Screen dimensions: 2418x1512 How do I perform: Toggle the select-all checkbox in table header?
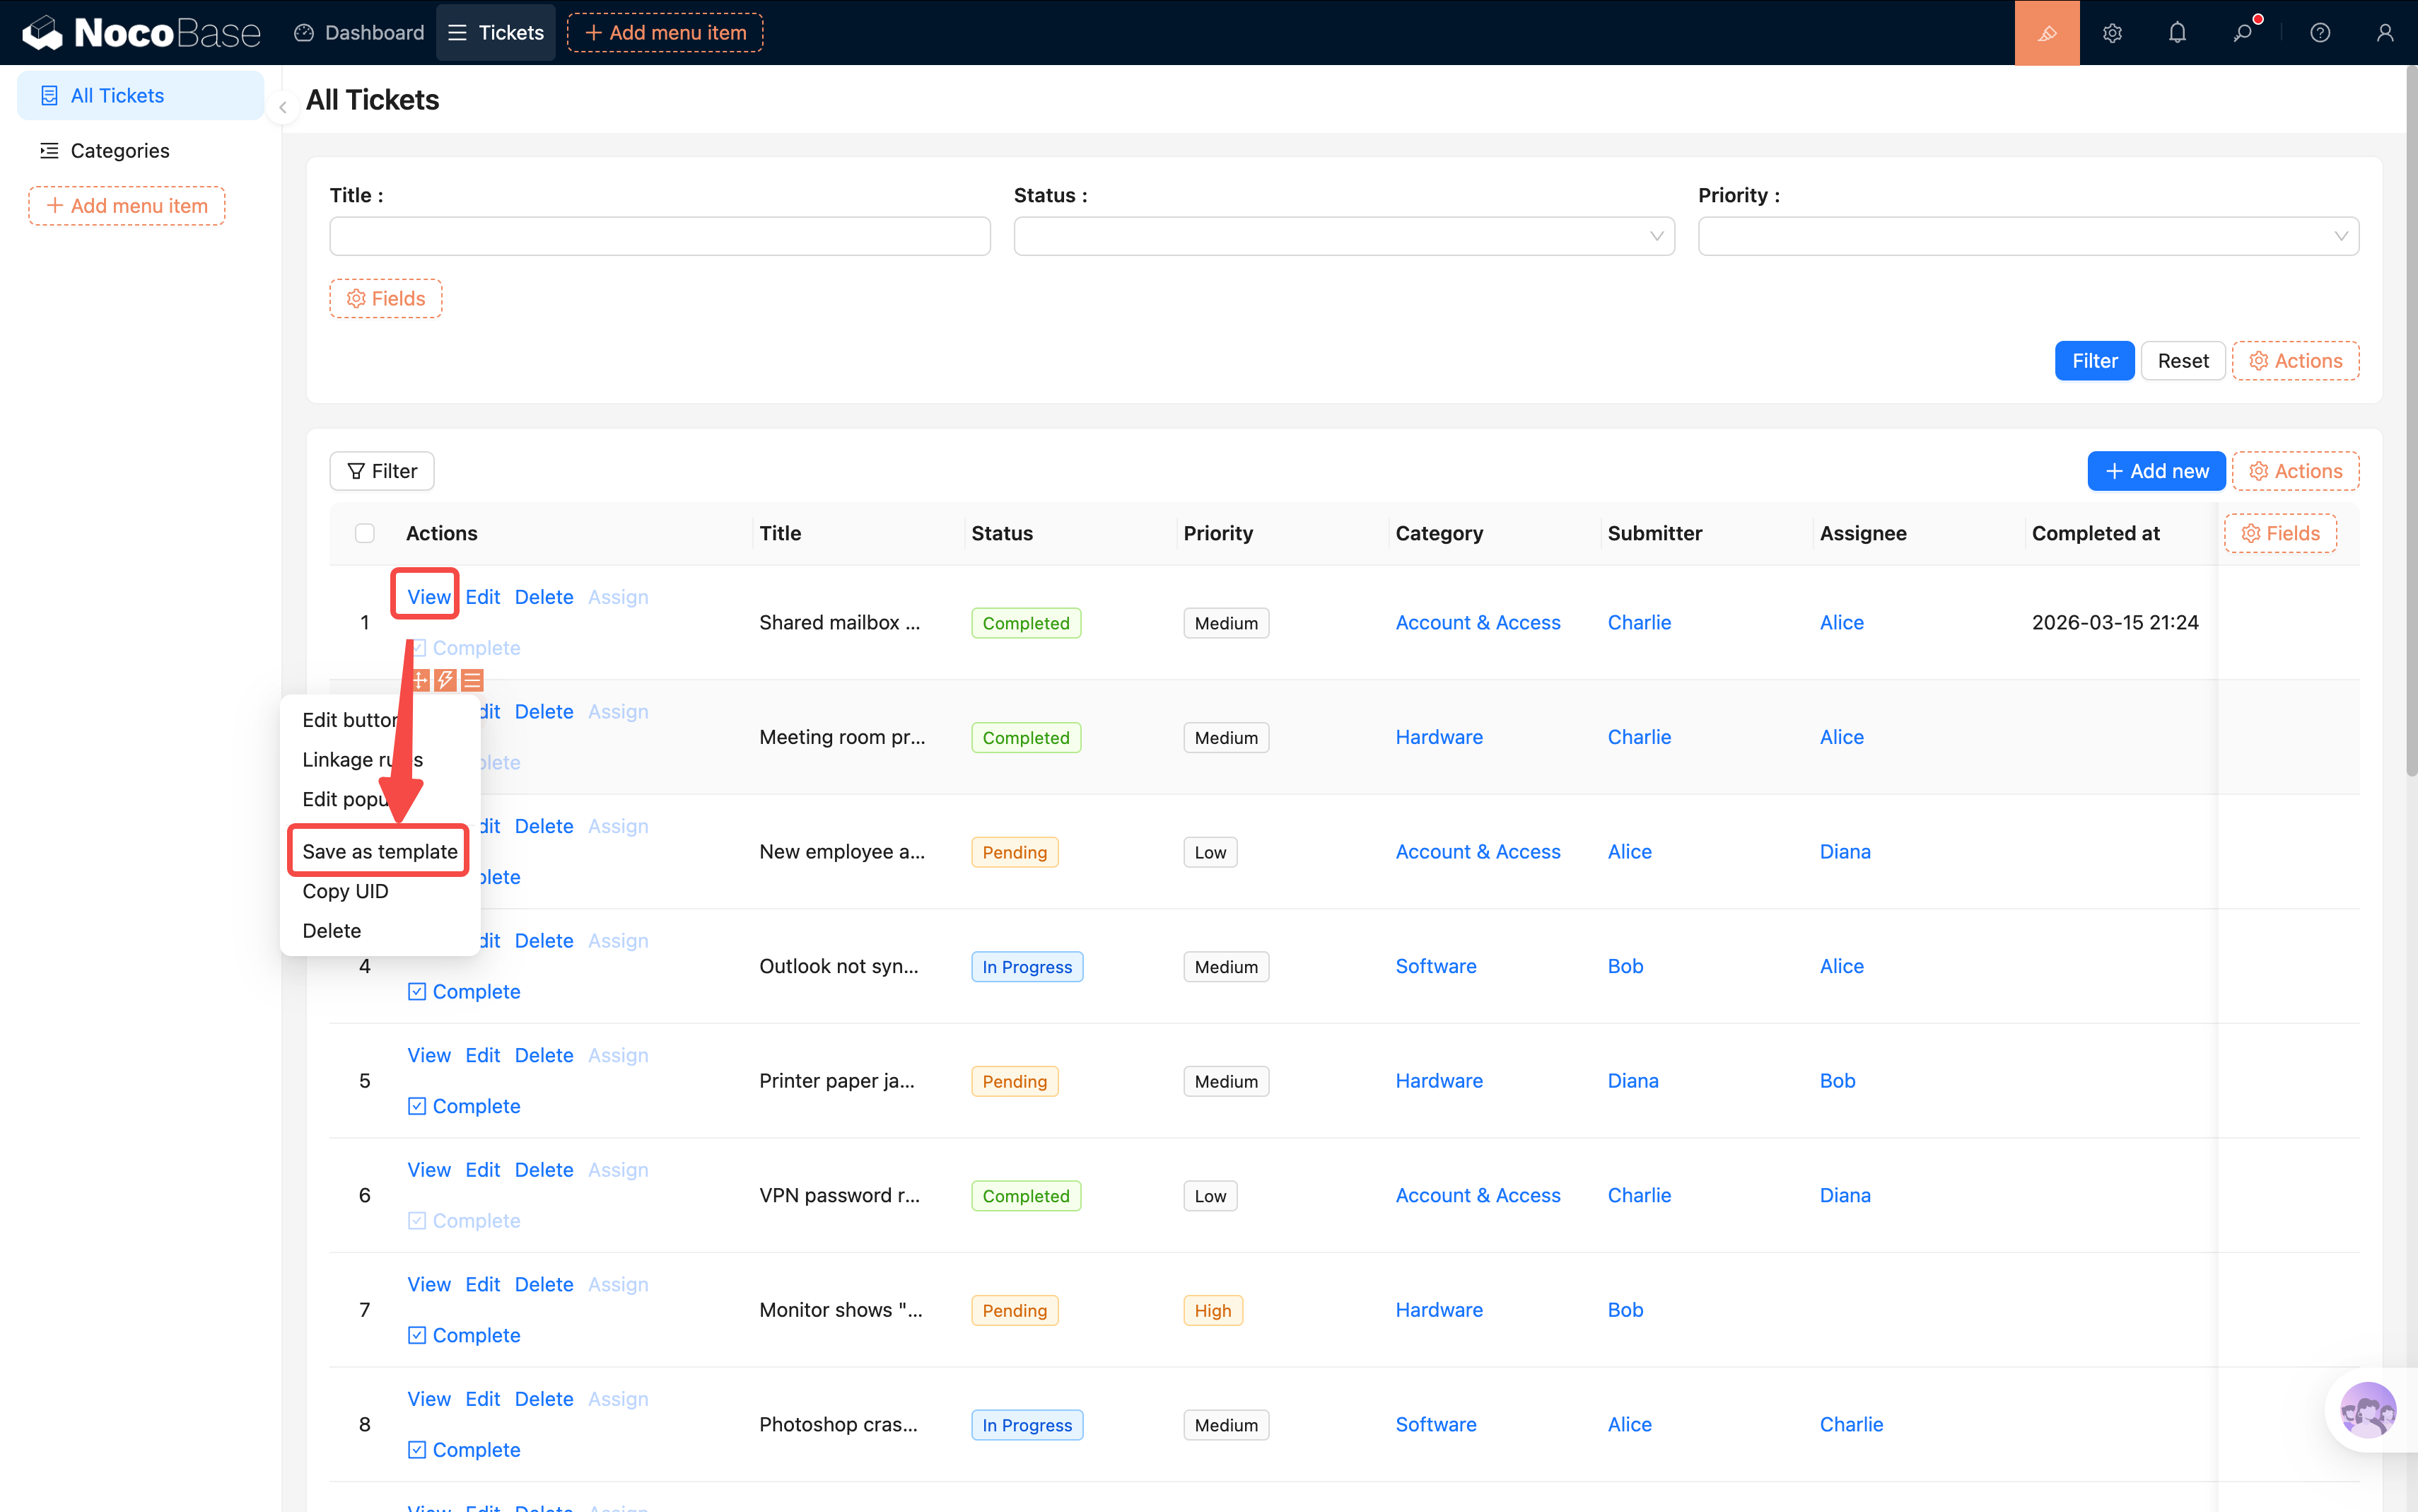[365, 533]
